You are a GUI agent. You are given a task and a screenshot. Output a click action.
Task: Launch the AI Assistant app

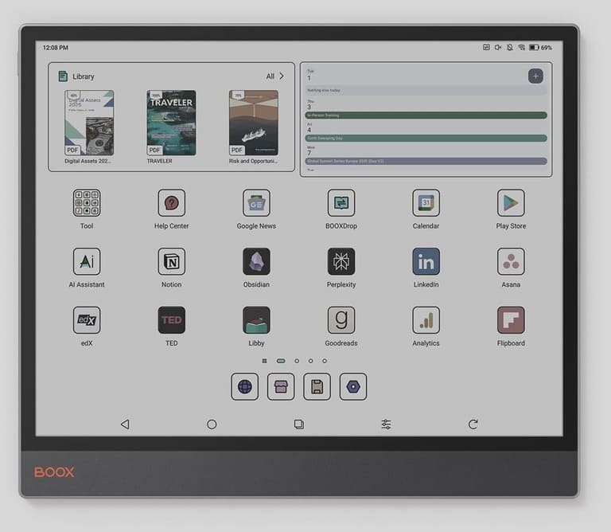(x=87, y=261)
